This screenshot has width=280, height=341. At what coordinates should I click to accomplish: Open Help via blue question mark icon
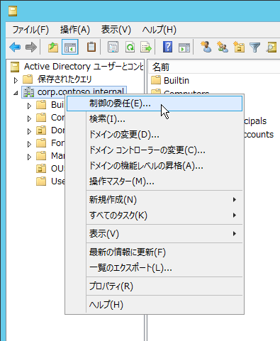[167, 47]
